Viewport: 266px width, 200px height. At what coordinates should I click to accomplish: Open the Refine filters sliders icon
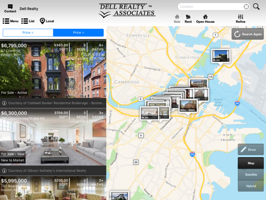pyautogui.click(x=241, y=17)
